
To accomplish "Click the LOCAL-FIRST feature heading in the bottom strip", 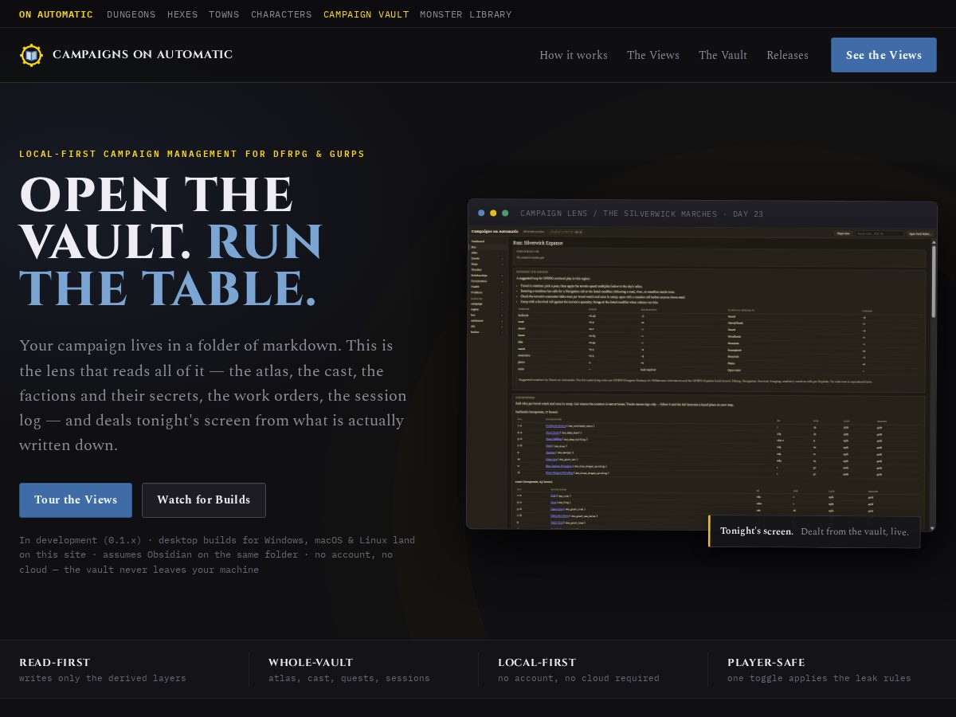I will tap(537, 663).
